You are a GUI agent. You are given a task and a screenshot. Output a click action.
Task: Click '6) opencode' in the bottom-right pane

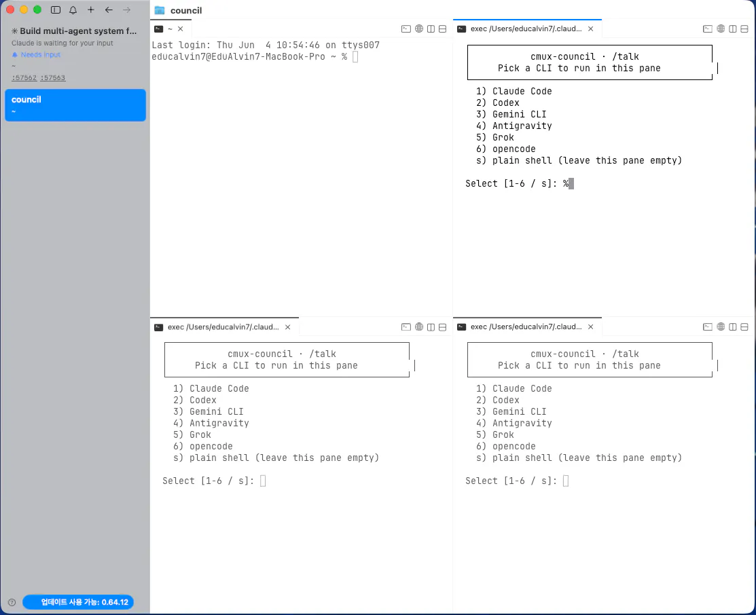[x=506, y=446]
